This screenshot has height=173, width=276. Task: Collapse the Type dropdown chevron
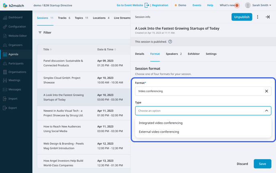(266, 111)
